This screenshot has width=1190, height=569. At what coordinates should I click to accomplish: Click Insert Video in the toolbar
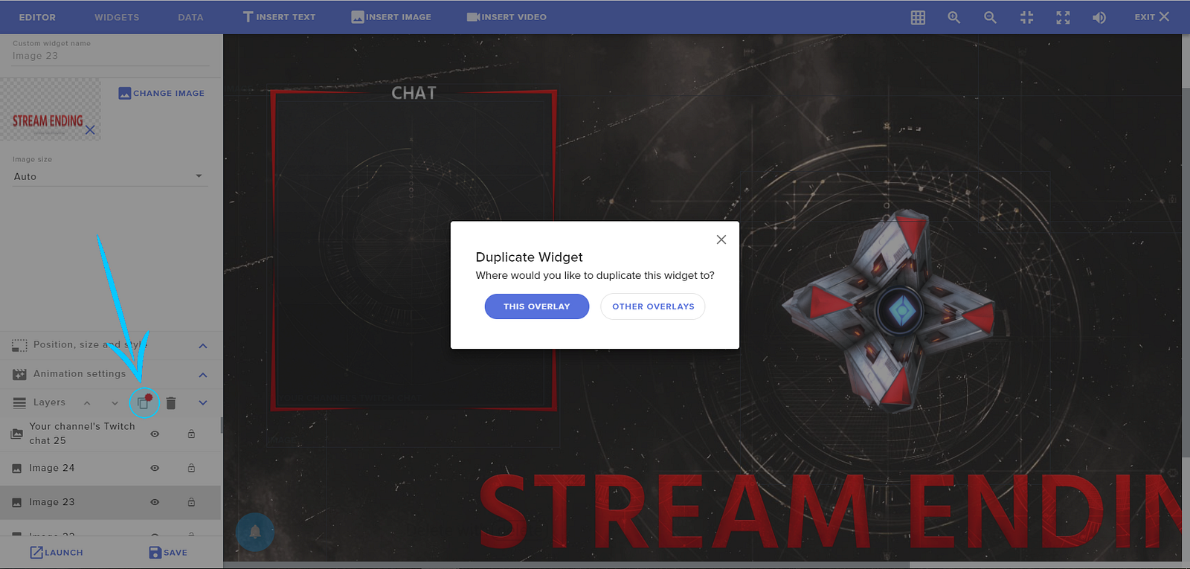tap(506, 17)
